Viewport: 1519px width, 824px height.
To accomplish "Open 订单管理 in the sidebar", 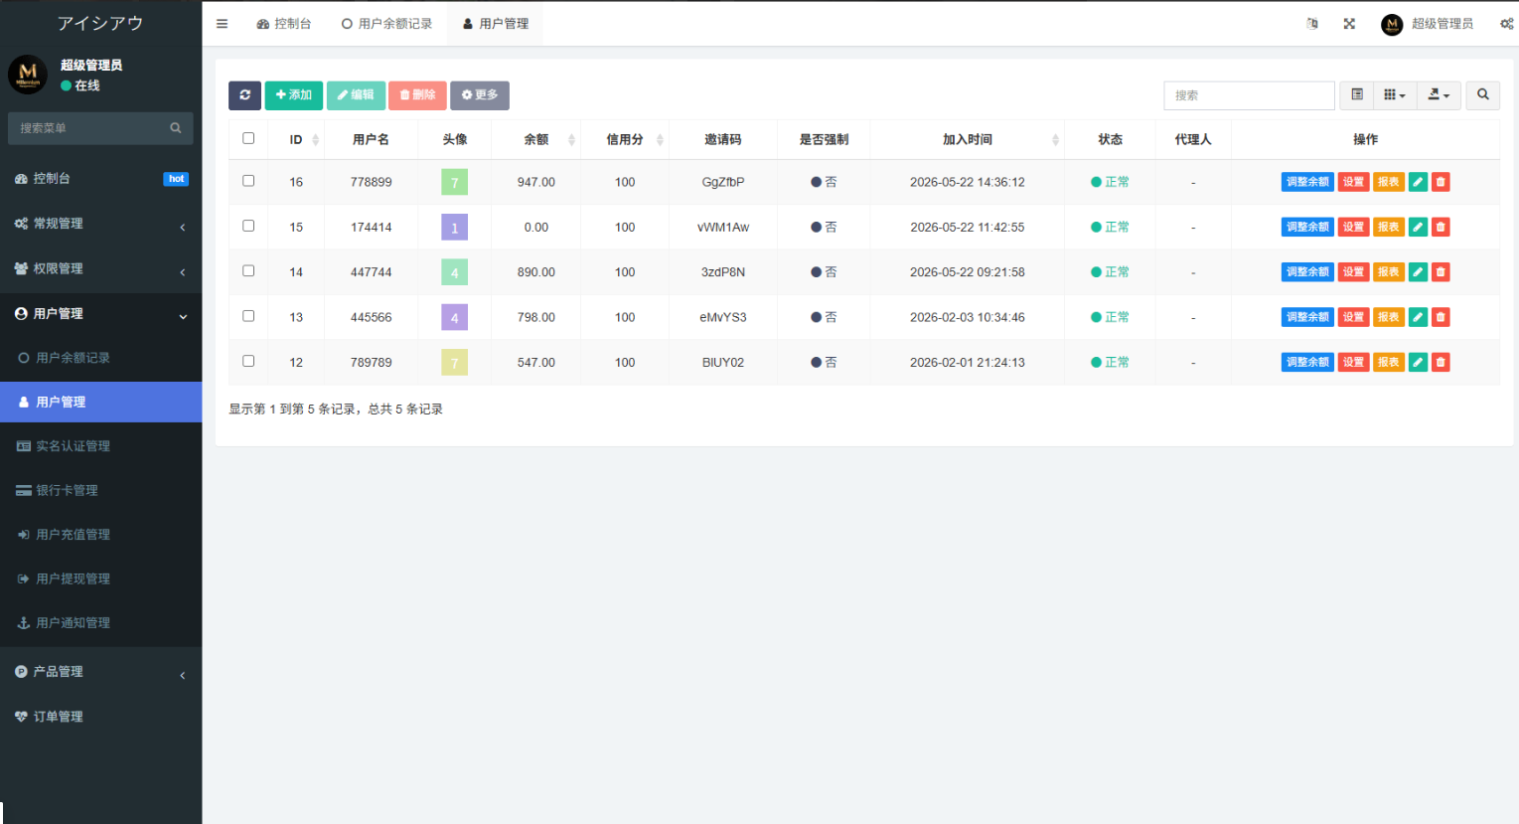I will tap(100, 717).
